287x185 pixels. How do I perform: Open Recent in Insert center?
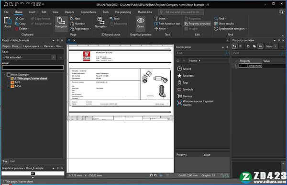(x=184, y=69)
